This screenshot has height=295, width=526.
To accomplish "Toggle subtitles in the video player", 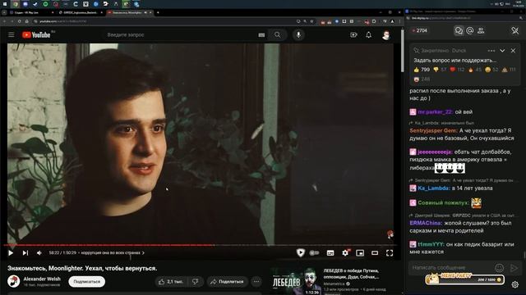I will coord(330,253).
